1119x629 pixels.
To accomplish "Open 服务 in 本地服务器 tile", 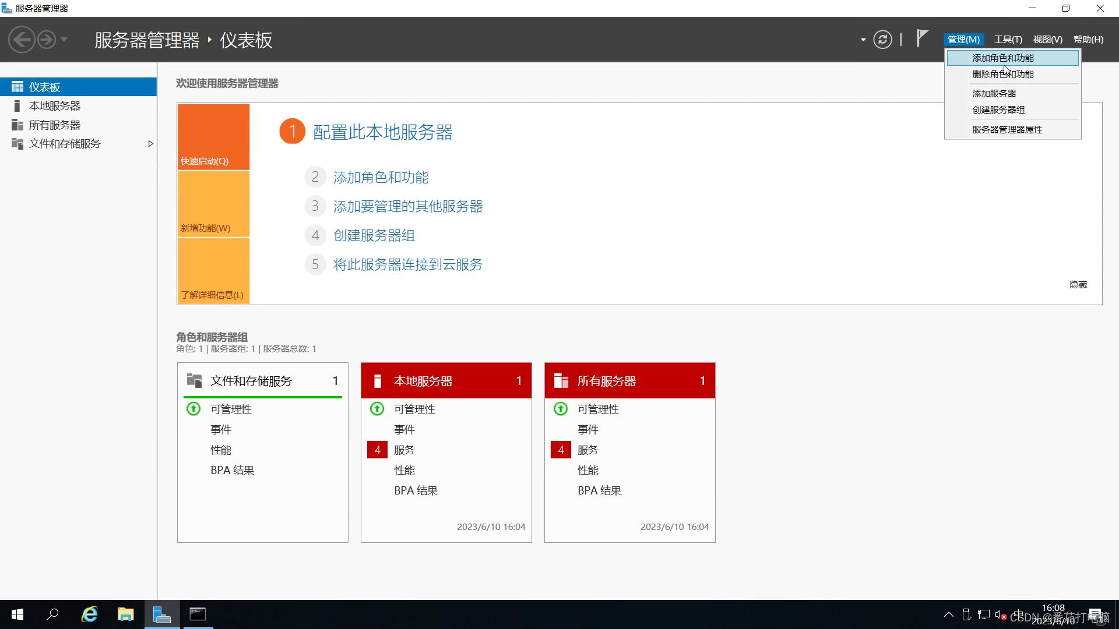I will (404, 450).
